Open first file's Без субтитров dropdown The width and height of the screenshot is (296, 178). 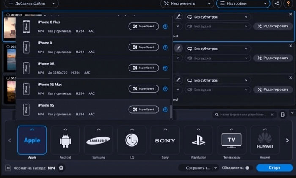click(x=218, y=17)
